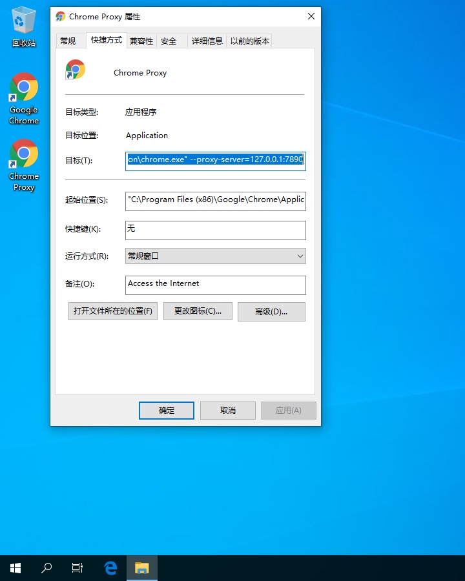Click the 更改图标(C)... button
The width and height of the screenshot is (465, 581).
[x=198, y=311]
